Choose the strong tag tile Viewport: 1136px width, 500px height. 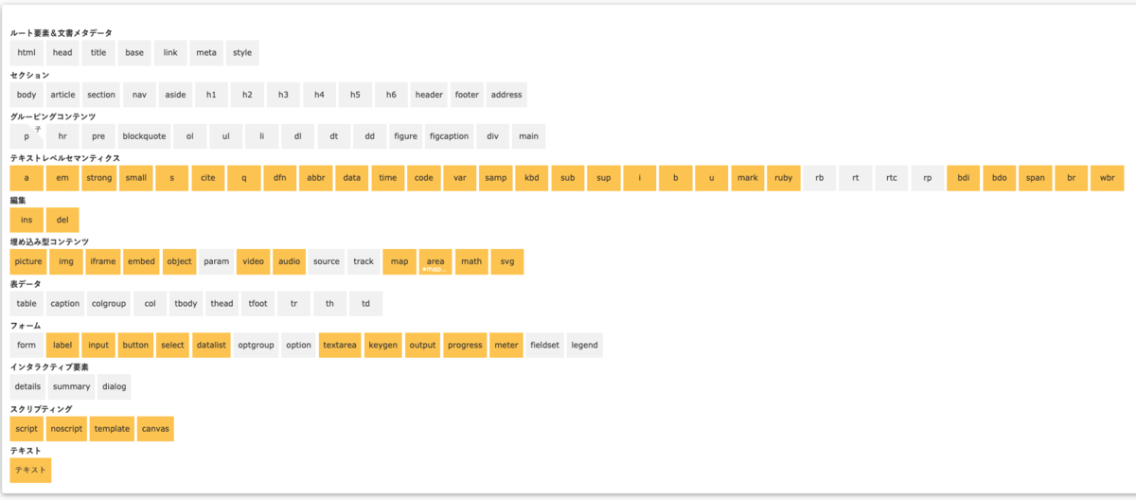(x=99, y=178)
